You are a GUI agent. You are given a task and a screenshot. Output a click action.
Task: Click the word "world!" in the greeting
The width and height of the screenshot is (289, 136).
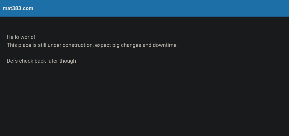[x=28, y=37]
